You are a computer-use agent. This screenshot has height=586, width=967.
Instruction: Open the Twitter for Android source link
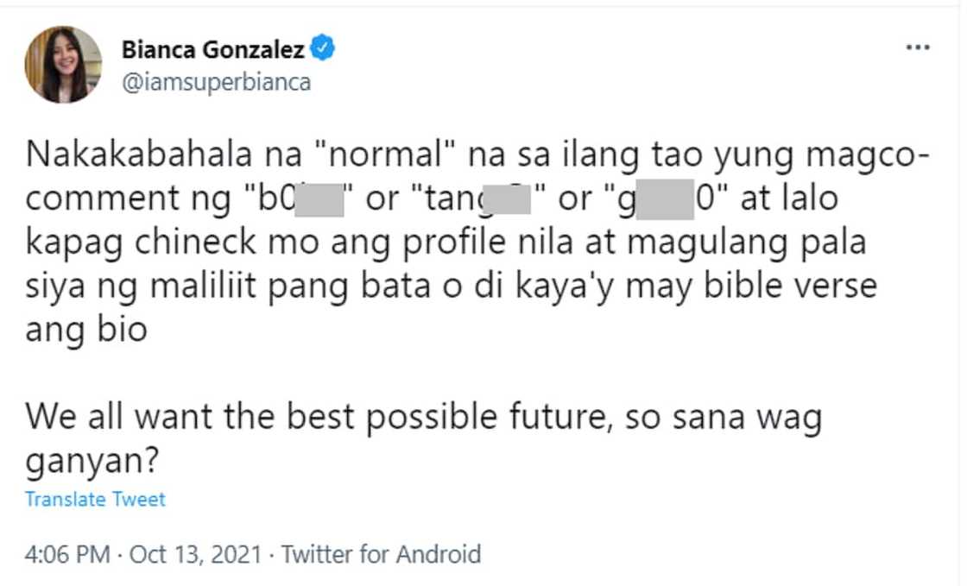[x=381, y=553]
